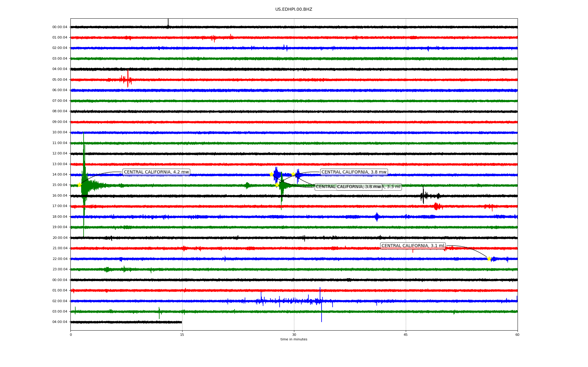Click the 10:00:04 row time label
This screenshot has height=367, width=588.
[x=60, y=132]
